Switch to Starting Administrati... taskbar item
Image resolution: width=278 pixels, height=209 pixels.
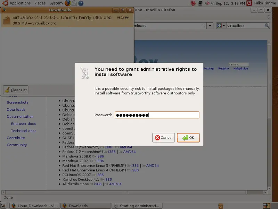tap(137, 206)
